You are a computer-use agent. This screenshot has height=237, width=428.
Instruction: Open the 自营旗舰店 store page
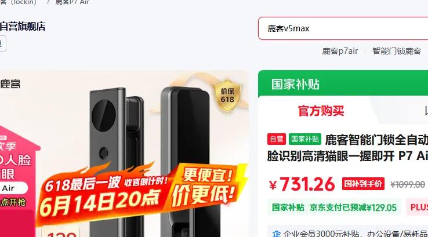click(x=23, y=27)
